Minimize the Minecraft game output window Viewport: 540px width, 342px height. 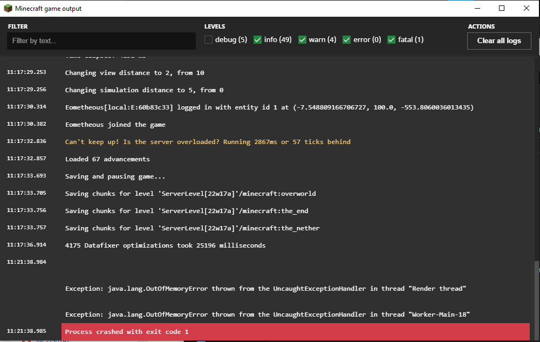(477, 9)
